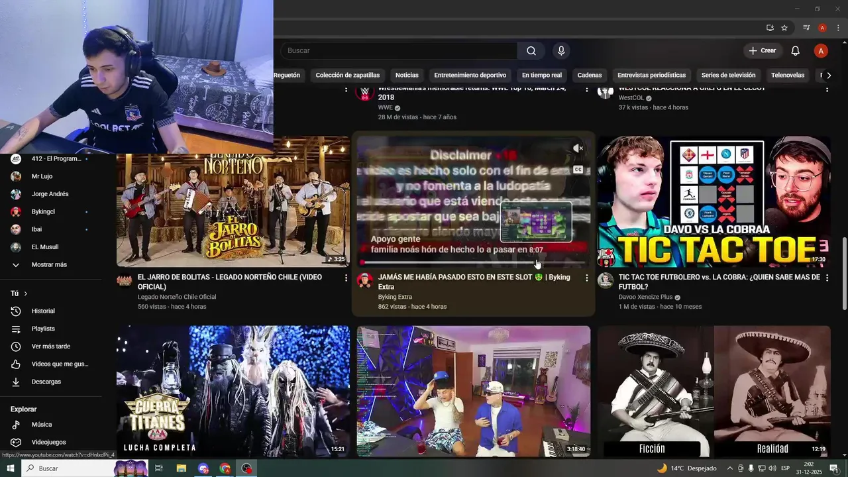The height and width of the screenshot is (477, 848).
Task: Open the TIC TAC TOE Davo vs La Cobra thumbnail
Action: point(714,201)
